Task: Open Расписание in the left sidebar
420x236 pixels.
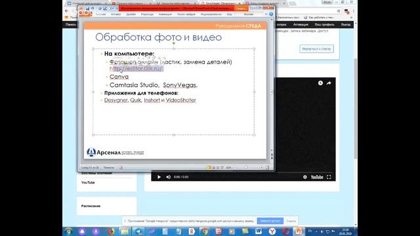Action: [91, 206]
